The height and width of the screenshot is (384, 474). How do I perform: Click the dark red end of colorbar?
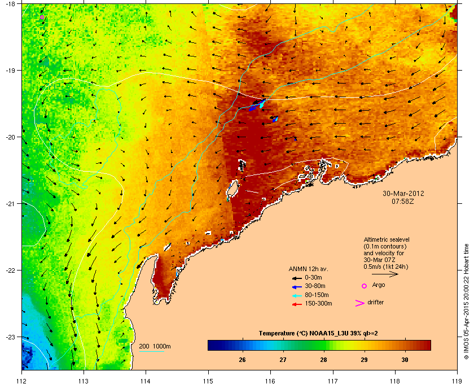427,345
